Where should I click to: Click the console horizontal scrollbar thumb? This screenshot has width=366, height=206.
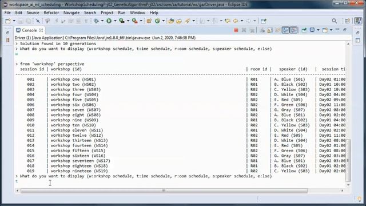coord(164,191)
